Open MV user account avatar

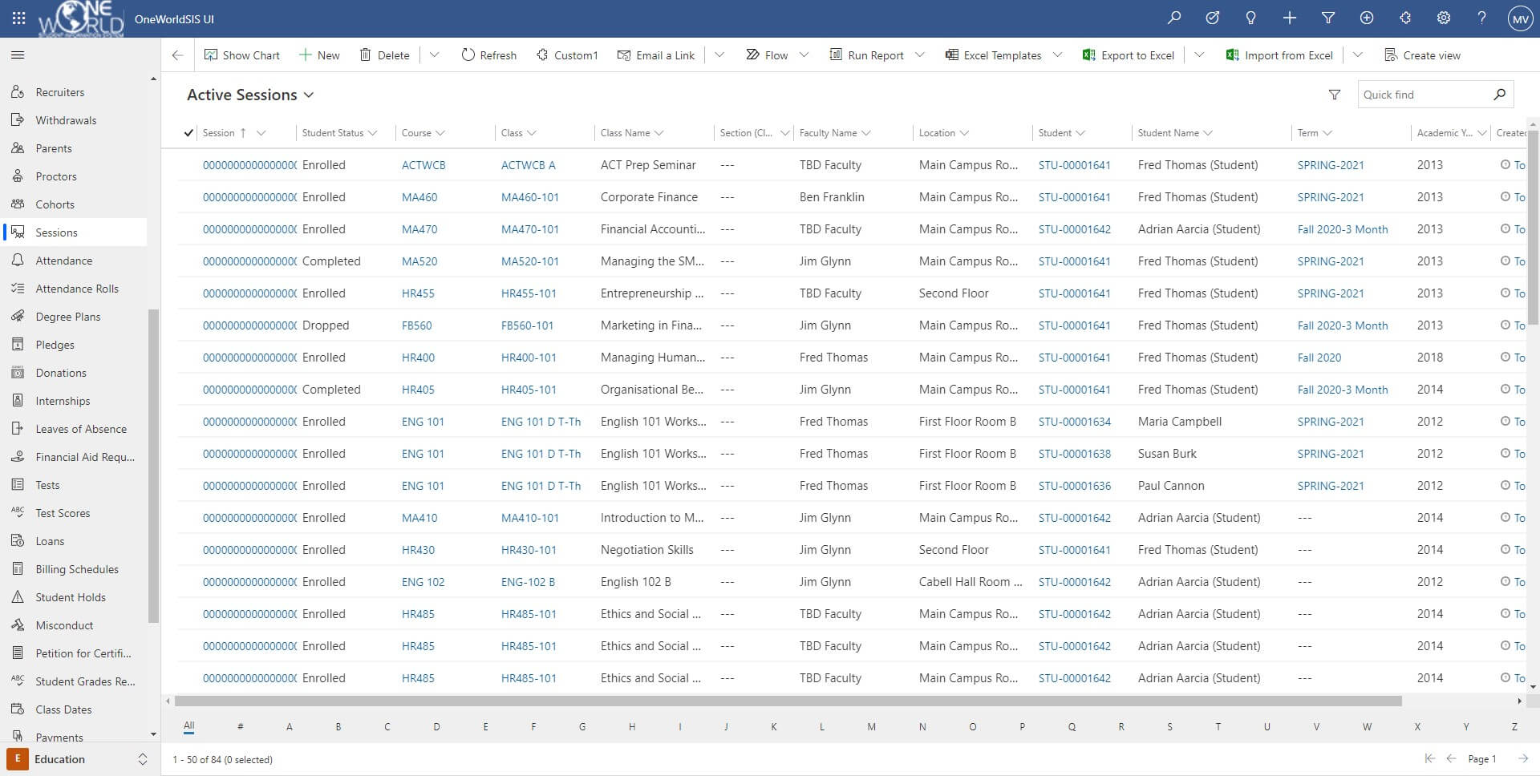point(1520,18)
